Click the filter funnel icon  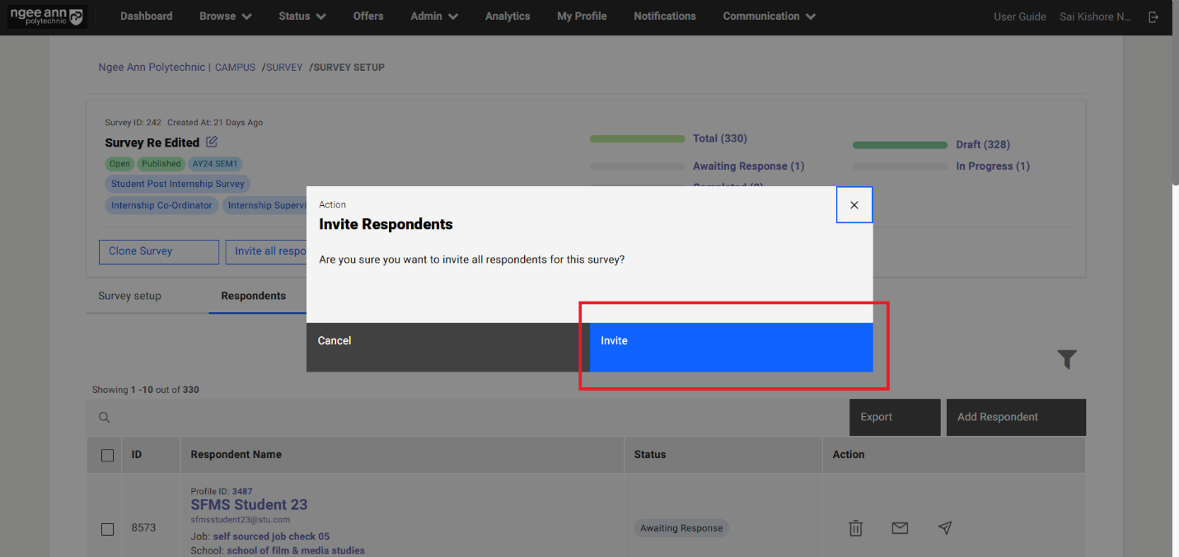[1067, 359]
